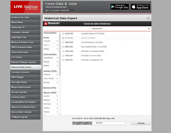Open SWFX Widget menu item
This screenshot has height=133, width=171.
pos(26,77)
